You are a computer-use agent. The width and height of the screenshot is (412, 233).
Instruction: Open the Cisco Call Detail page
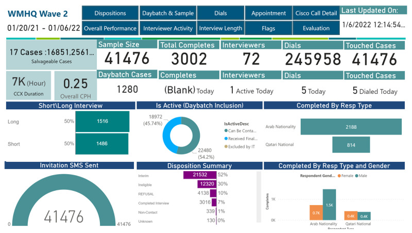click(316, 13)
